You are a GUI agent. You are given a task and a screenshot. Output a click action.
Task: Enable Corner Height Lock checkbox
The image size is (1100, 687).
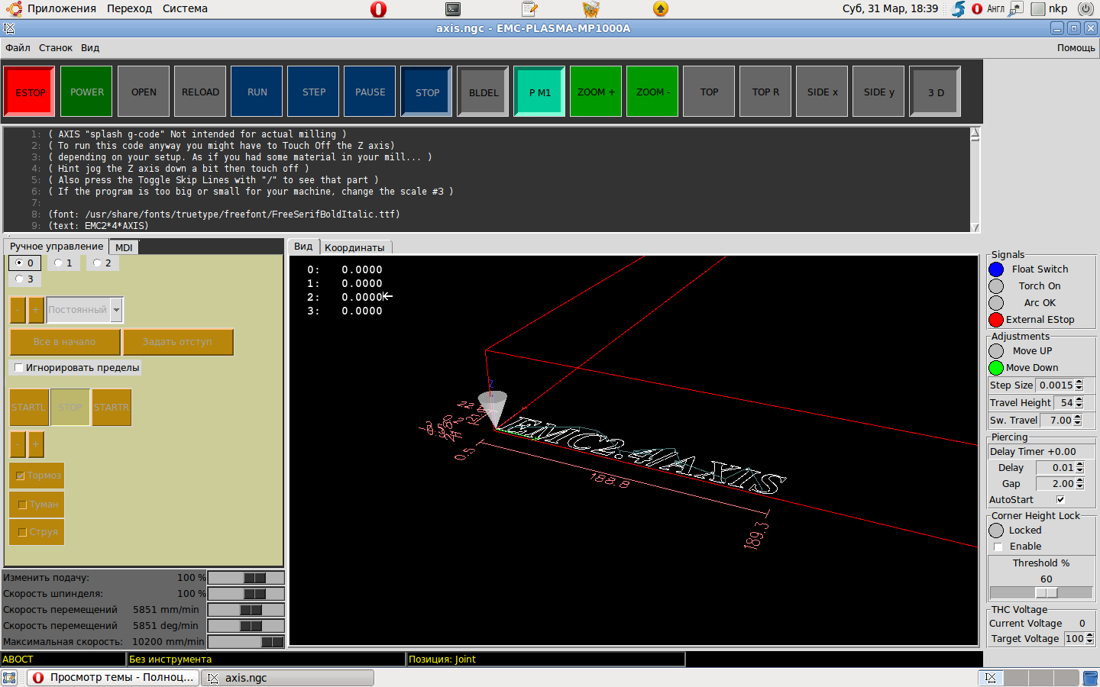pos(998,547)
